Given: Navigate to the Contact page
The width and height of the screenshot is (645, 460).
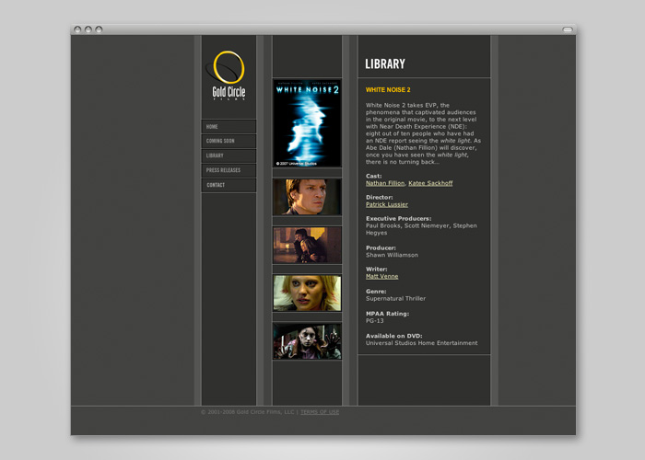Looking at the screenshot, I should coord(229,185).
